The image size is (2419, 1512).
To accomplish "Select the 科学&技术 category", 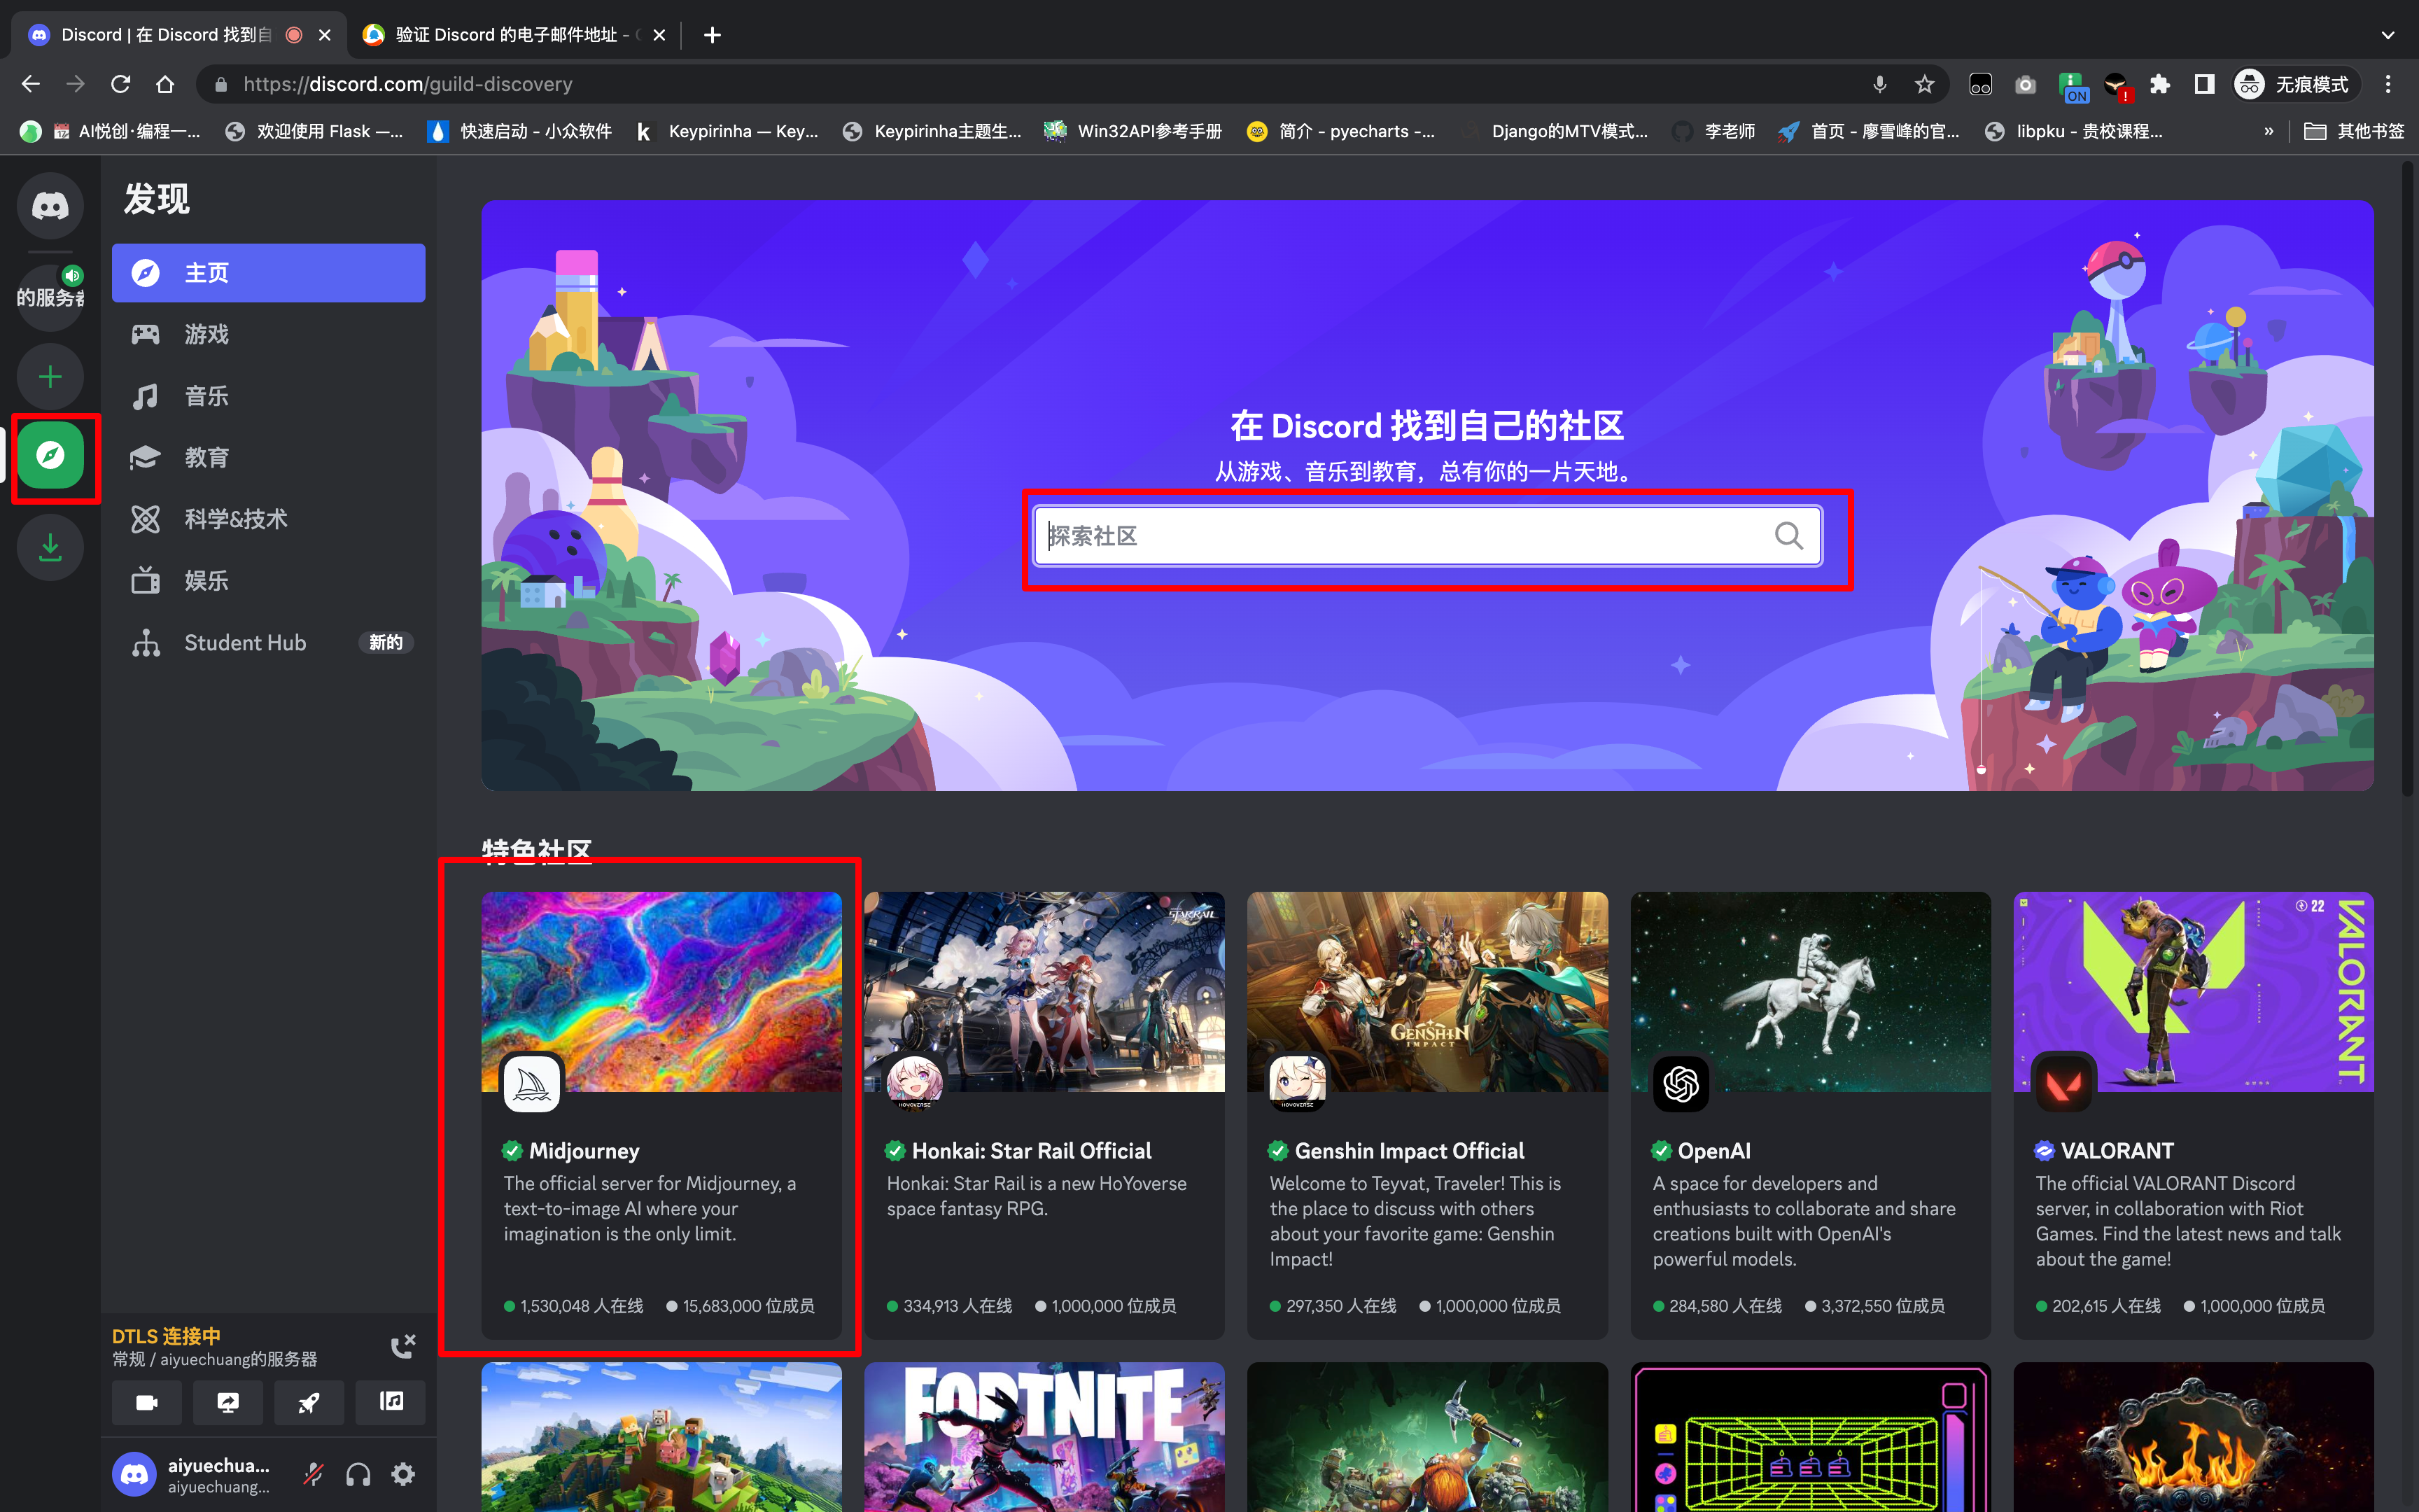I will (x=268, y=519).
